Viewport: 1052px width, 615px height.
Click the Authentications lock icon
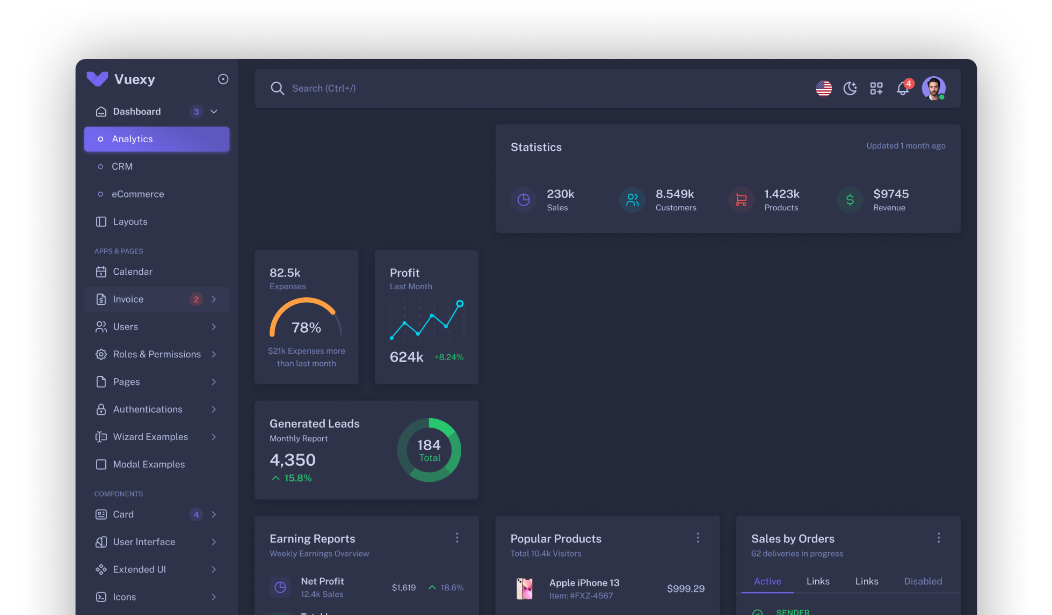tap(101, 409)
